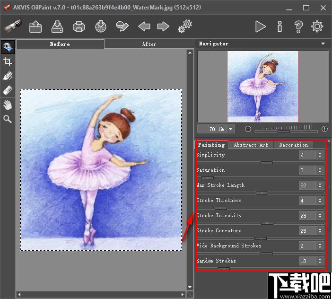Click the Saturation slider
The height and width of the screenshot is (299, 332).
(261, 178)
